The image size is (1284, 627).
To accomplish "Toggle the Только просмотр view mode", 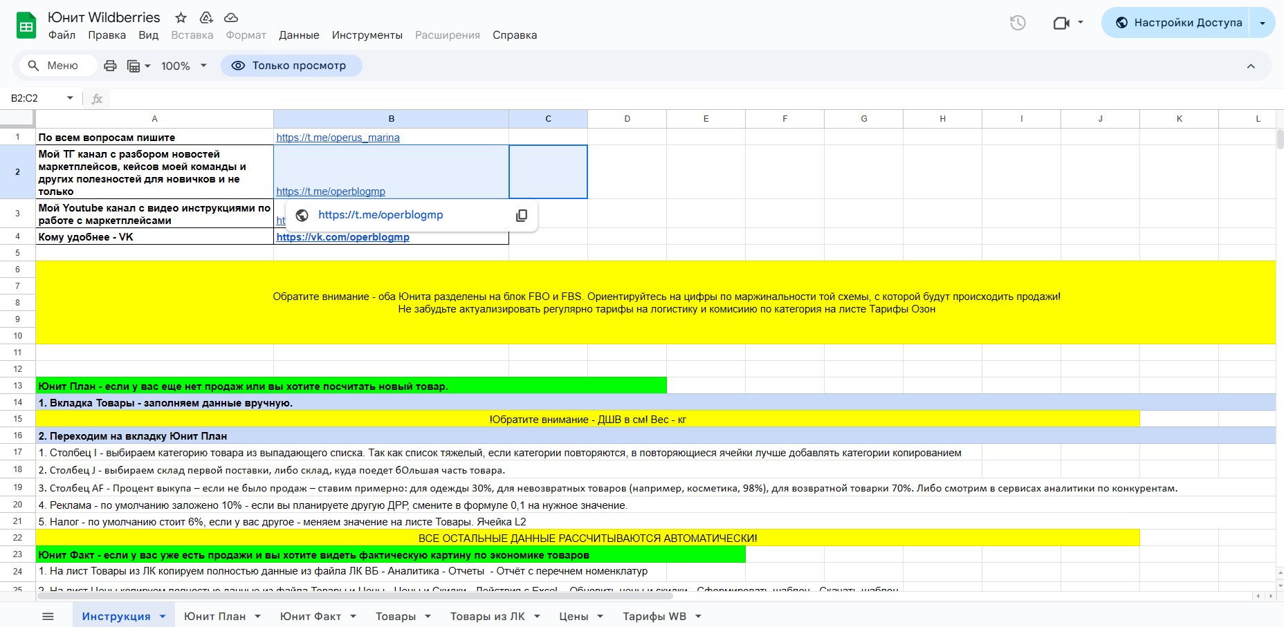I will pyautogui.click(x=291, y=66).
